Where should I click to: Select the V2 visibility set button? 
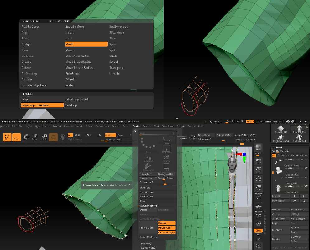pyautogui.click(x=278, y=156)
